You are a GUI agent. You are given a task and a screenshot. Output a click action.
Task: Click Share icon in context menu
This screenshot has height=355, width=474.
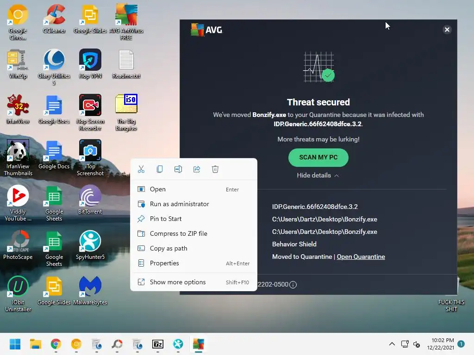point(196,169)
